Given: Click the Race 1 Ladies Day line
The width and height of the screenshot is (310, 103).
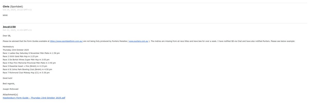Looking at the screenshot, I should [x=31, y=53].
